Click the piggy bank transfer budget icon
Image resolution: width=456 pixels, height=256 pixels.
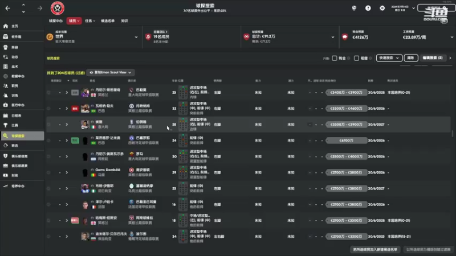coord(345,37)
